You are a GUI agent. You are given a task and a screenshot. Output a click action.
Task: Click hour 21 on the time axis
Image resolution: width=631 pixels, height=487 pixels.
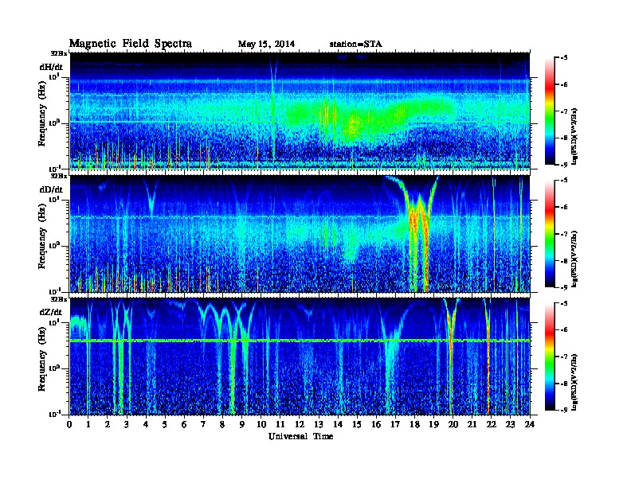click(472, 425)
